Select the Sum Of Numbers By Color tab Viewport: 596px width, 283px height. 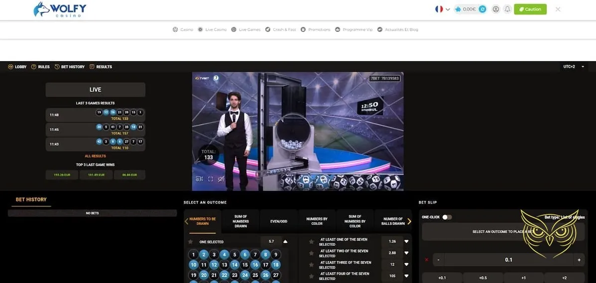point(355,221)
